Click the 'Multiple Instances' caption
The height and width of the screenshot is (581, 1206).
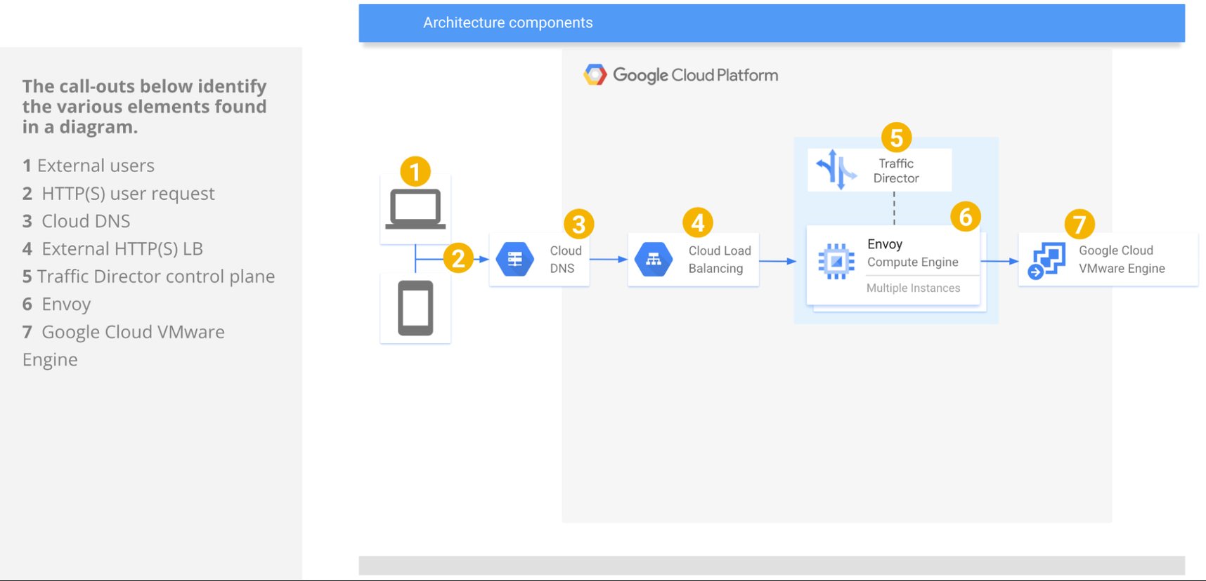coord(913,288)
